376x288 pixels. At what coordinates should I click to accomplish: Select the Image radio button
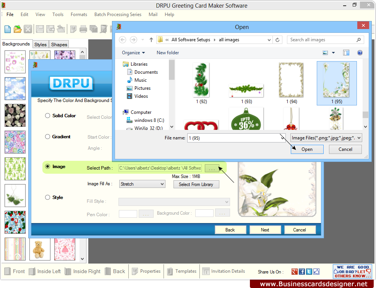[47, 167]
